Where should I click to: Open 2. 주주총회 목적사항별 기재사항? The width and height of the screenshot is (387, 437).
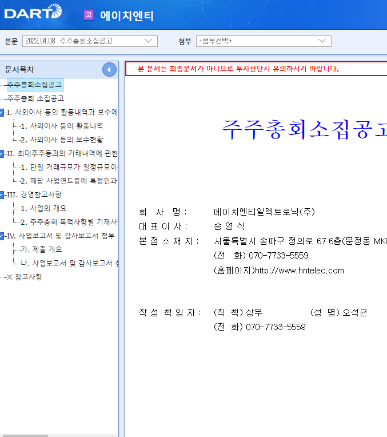coord(70,222)
